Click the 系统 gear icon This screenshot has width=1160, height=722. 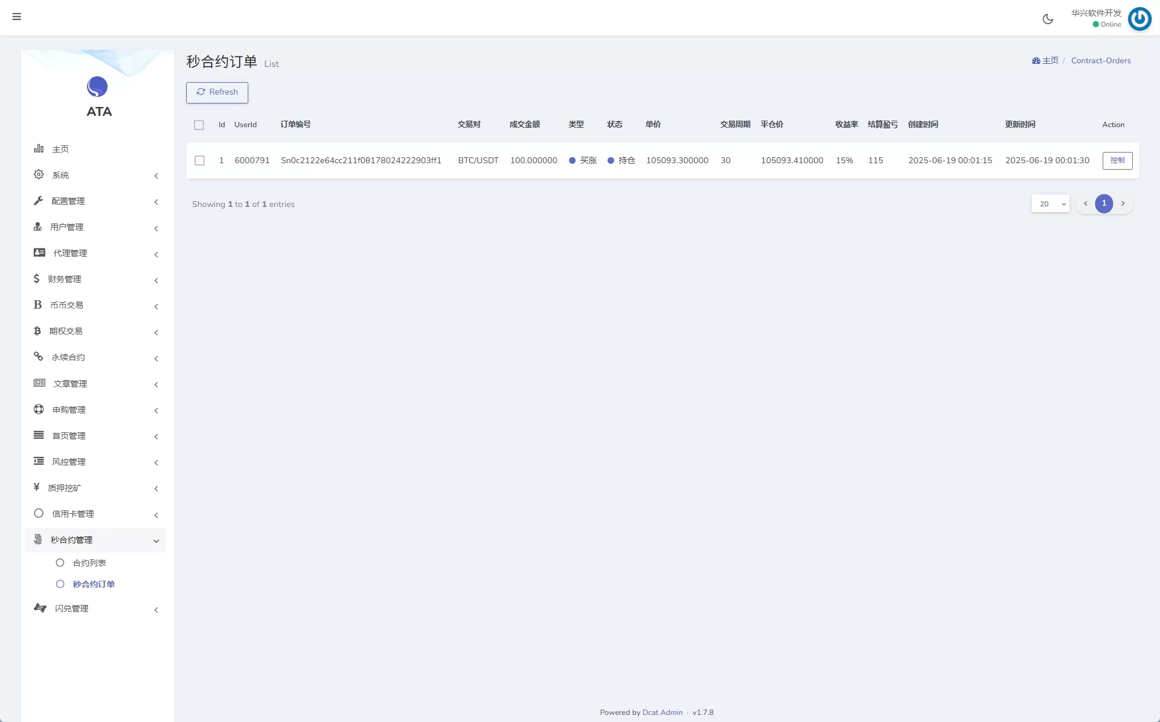39,174
